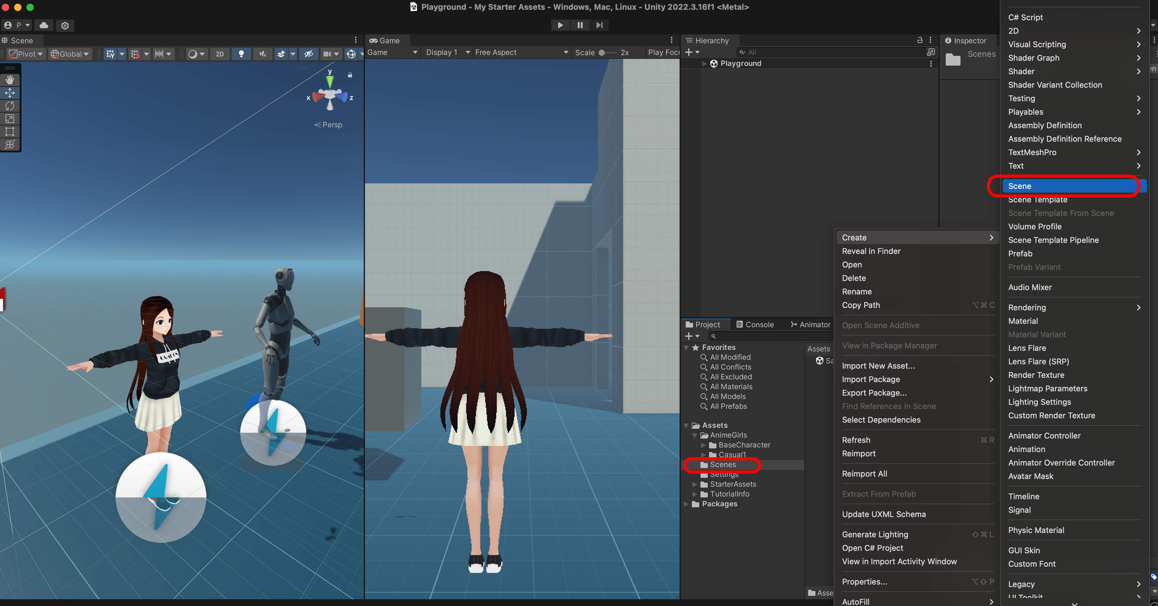This screenshot has width=1158, height=606.
Task: Choose Prefab from the Create submenu
Action: [x=1020, y=254]
